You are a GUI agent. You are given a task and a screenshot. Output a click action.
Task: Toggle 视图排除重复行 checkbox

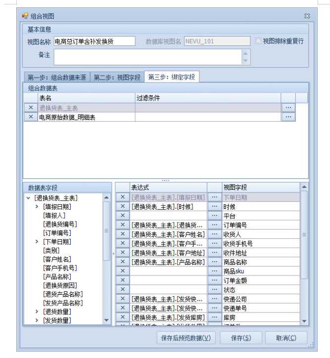coord(258,41)
